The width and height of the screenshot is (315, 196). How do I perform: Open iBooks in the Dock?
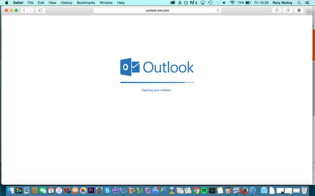[75, 190]
